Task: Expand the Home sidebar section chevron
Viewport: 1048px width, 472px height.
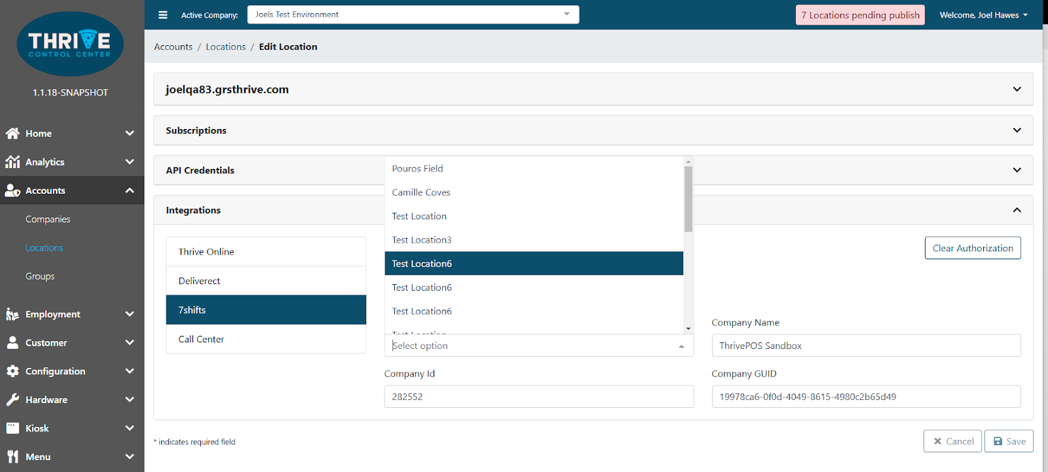Action: coord(130,133)
